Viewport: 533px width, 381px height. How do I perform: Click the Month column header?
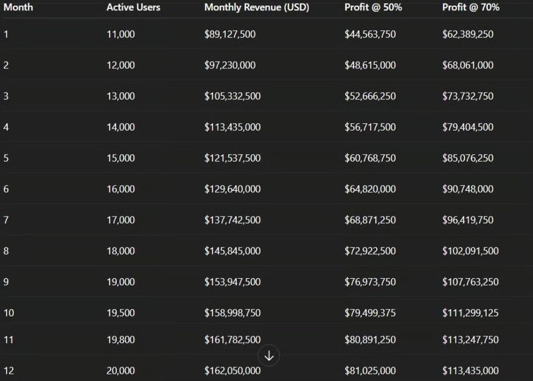point(18,8)
